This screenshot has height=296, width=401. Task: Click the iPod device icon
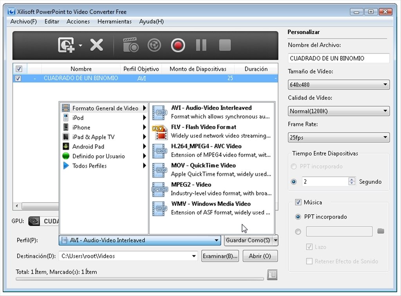pyautogui.click(x=66, y=117)
